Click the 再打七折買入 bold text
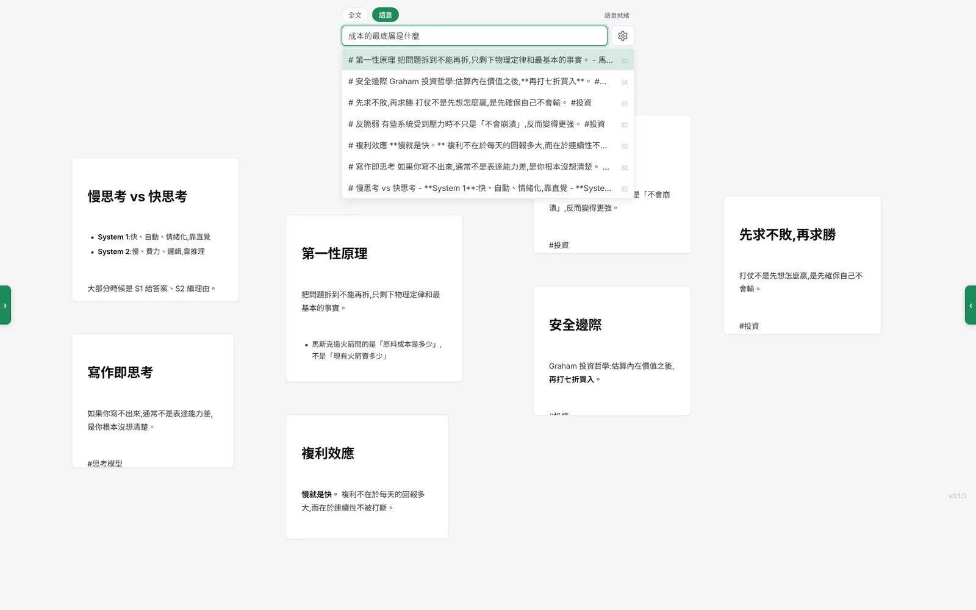Image resolution: width=976 pixels, height=610 pixels. coord(572,379)
